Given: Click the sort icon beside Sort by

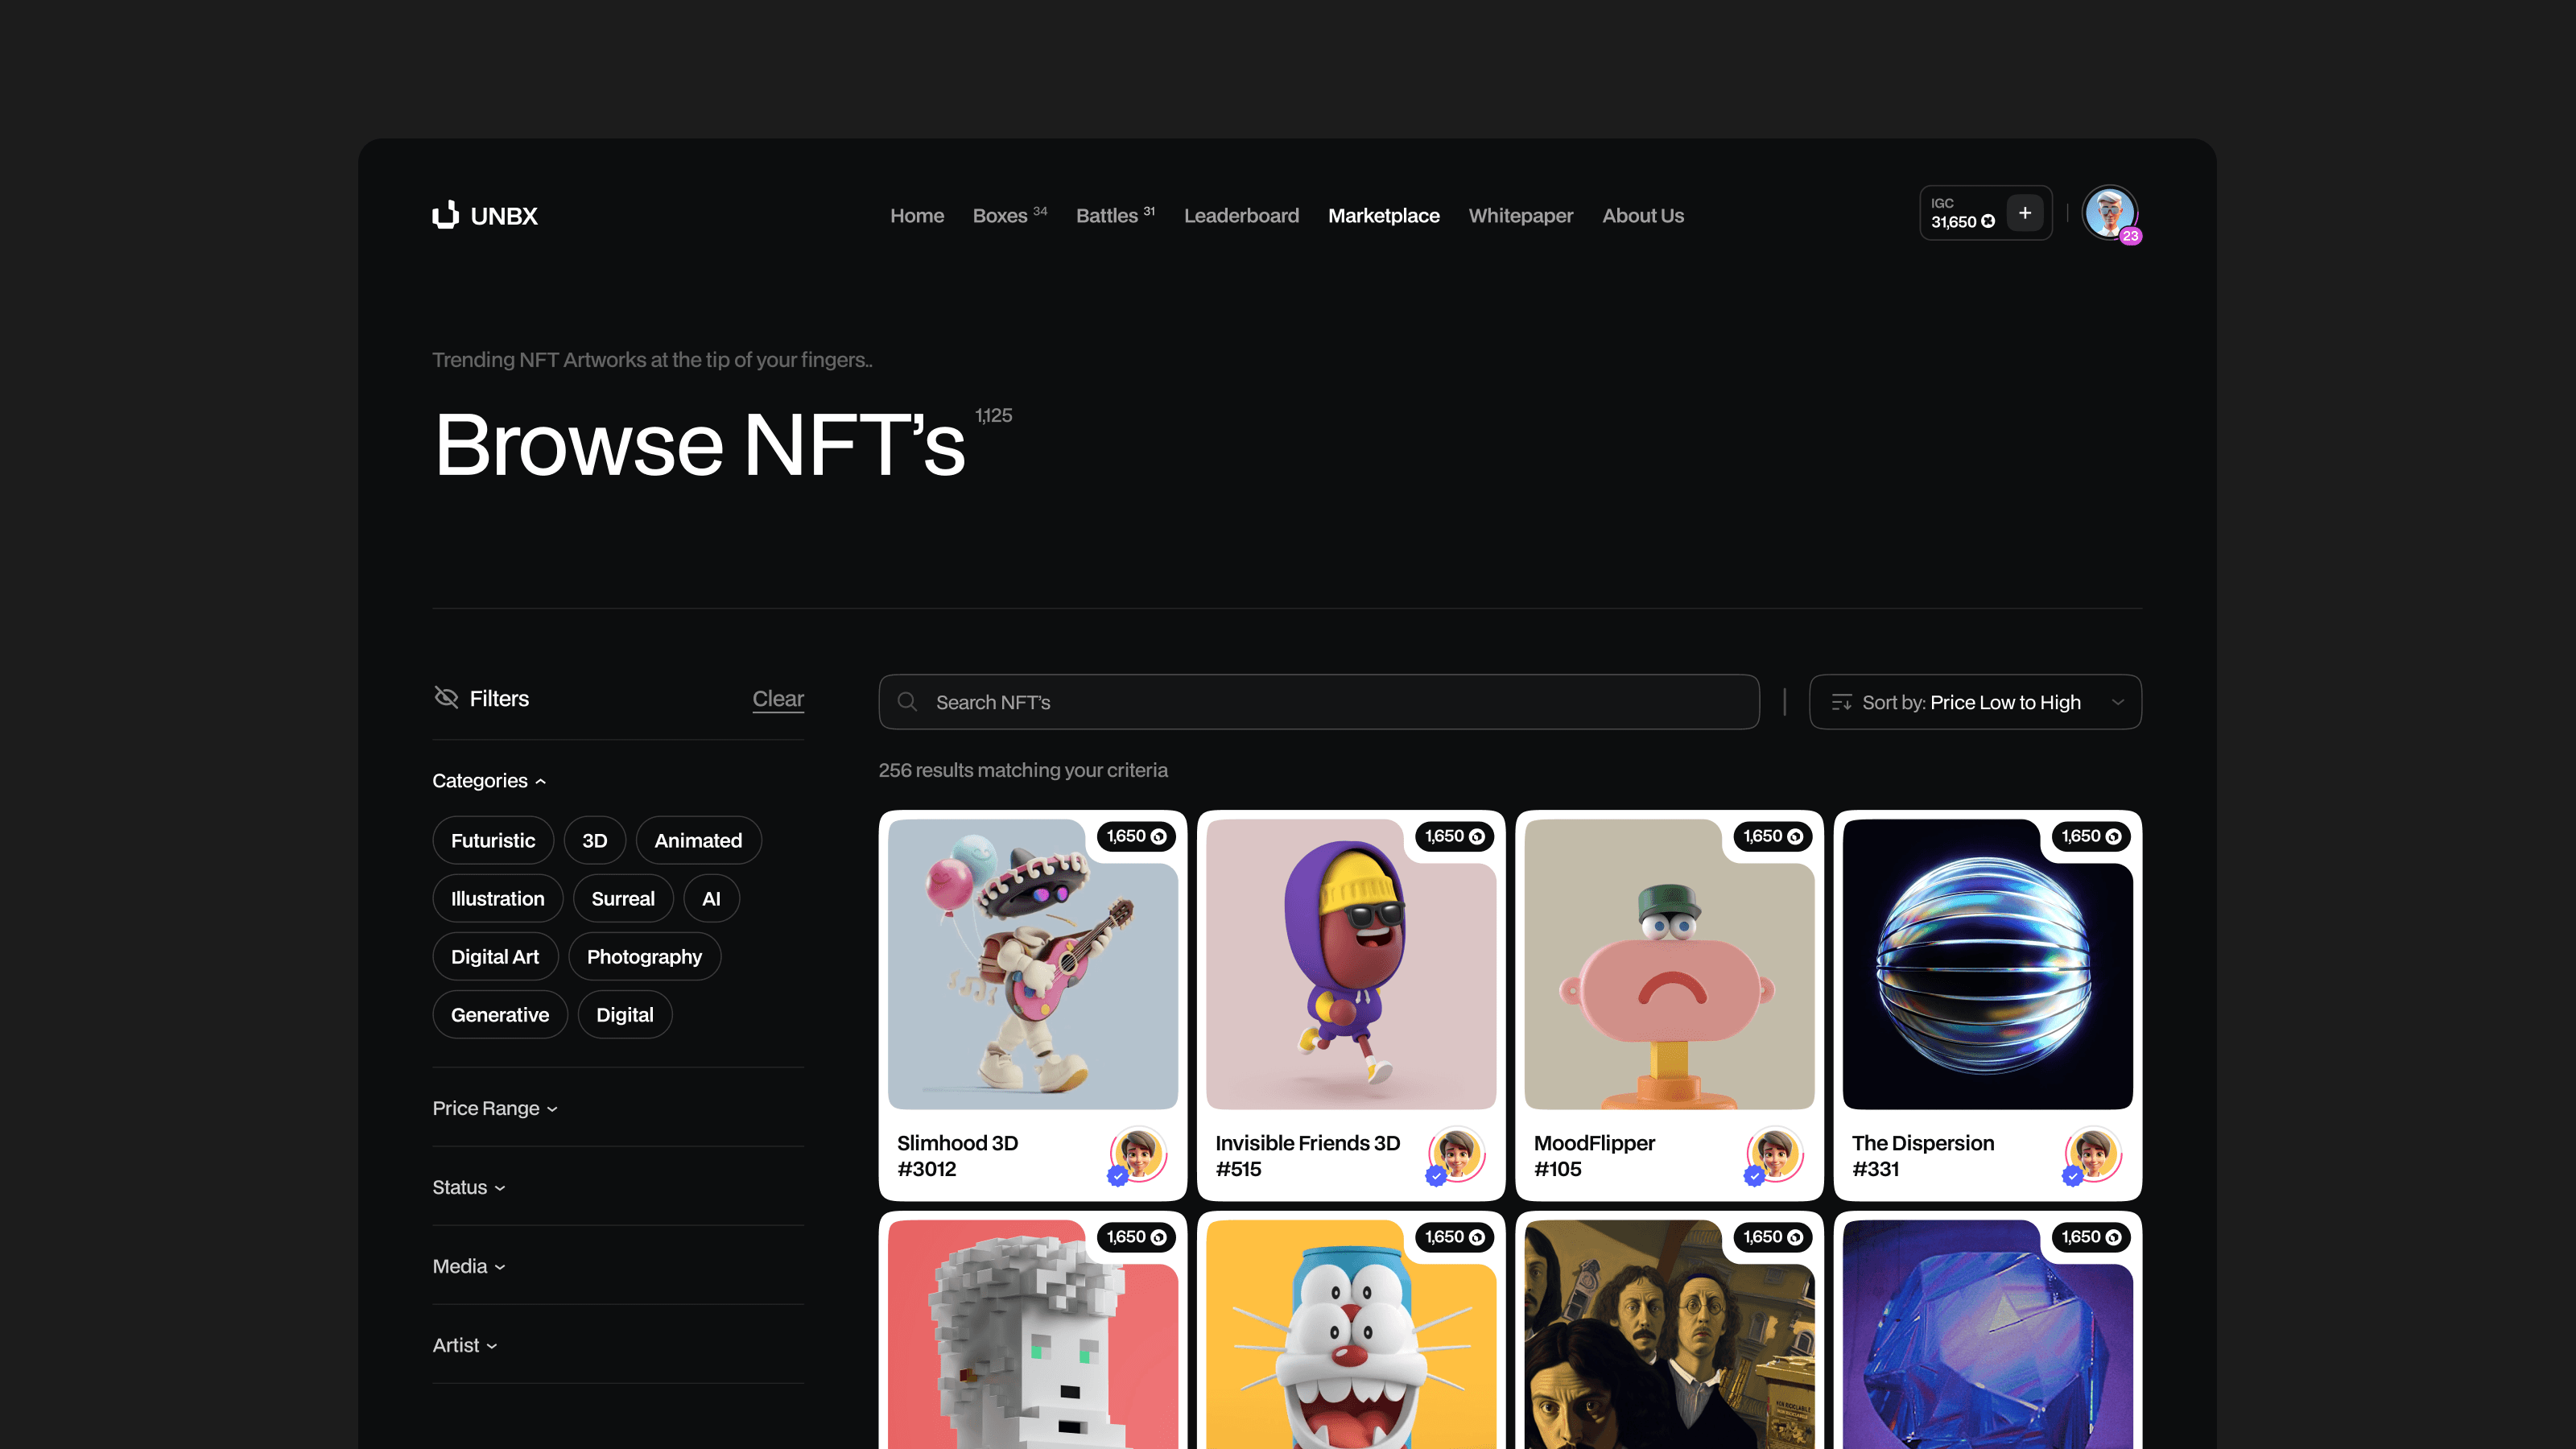Looking at the screenshot, I should pyautogui.click(x=1841, y=702).
